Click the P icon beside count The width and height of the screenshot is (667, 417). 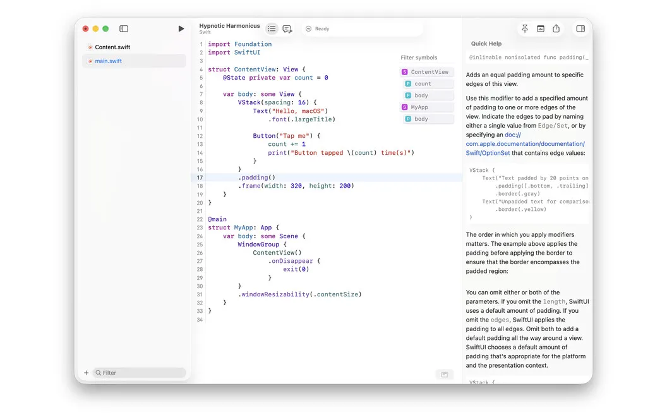(408, 84)
